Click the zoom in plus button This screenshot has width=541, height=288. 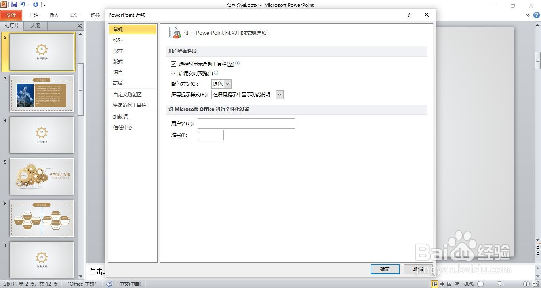coord(526,284)
